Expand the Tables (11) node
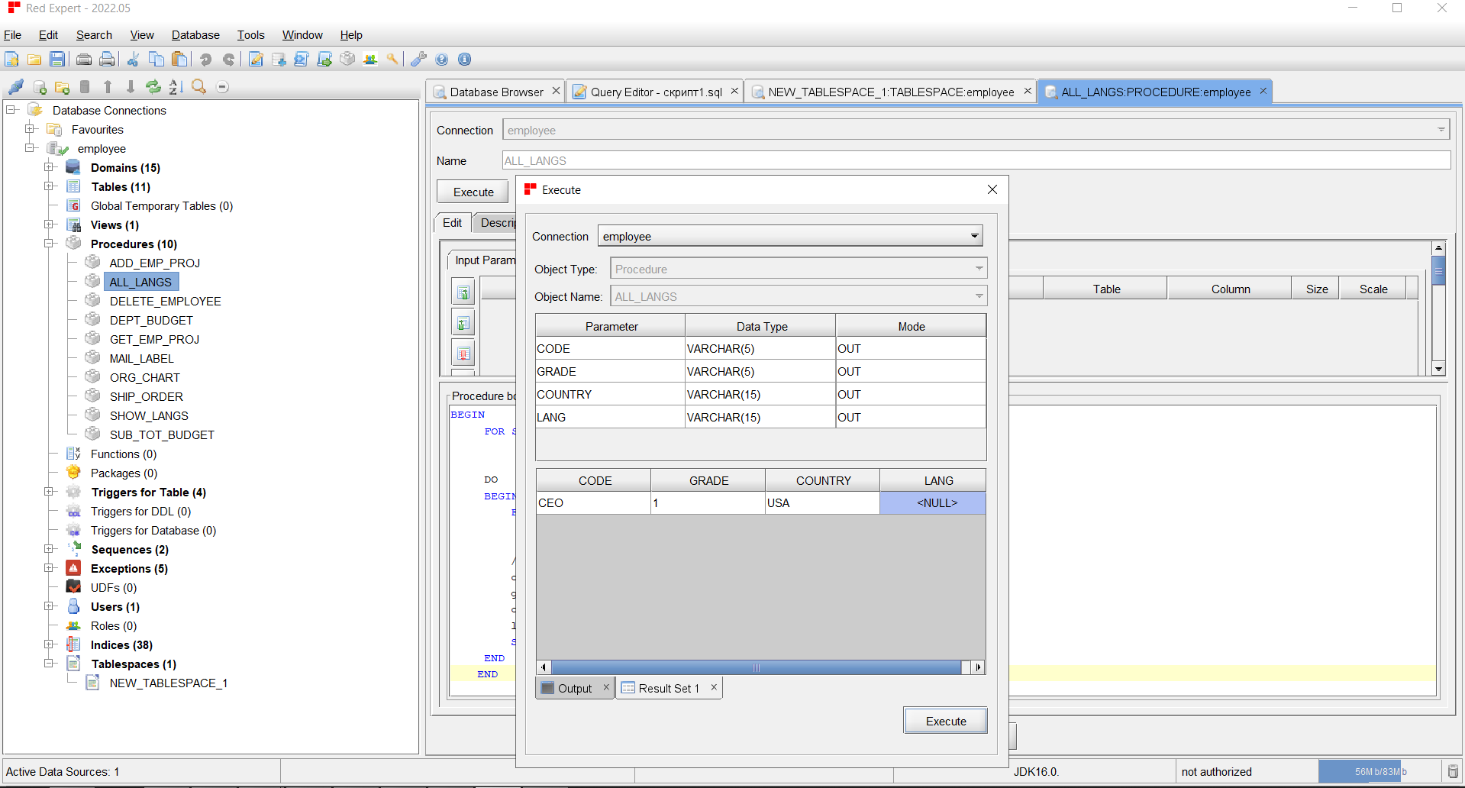Image resolution: width=1465 pixels, height=788 pixels. [49, 186]
